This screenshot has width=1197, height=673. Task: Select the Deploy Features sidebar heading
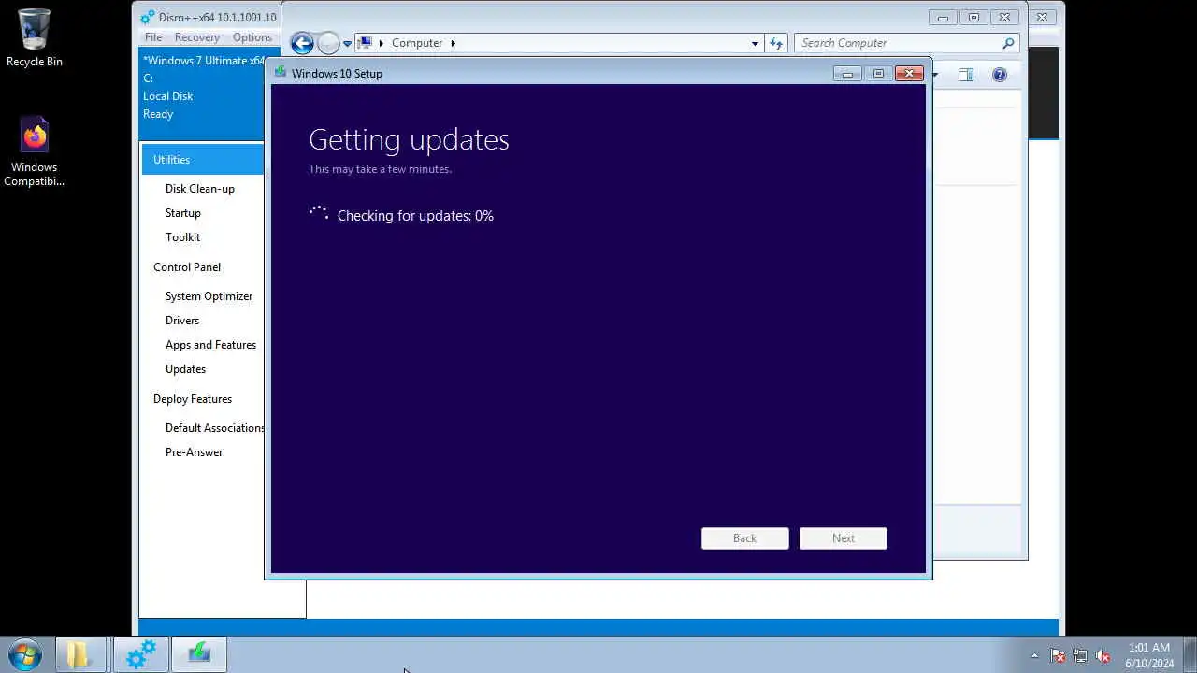tap(193, 399)
